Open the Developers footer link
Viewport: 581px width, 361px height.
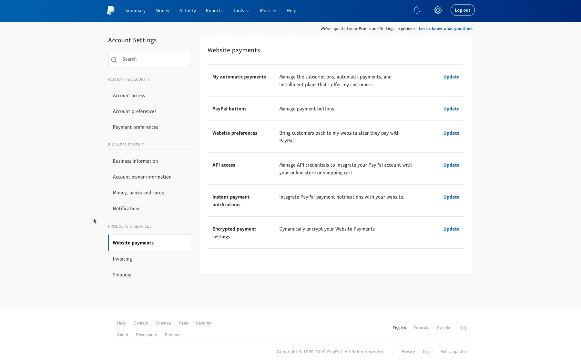(x=146, y=335)
